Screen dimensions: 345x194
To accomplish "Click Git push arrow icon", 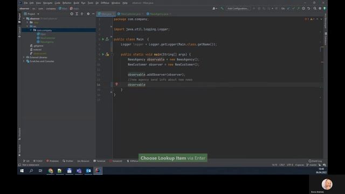I will pyautogui.click(x=298, y=9).
